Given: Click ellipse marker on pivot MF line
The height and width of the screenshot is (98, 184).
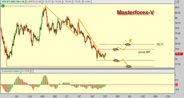Looking at the screenshot, I should [x=116, y=49].
